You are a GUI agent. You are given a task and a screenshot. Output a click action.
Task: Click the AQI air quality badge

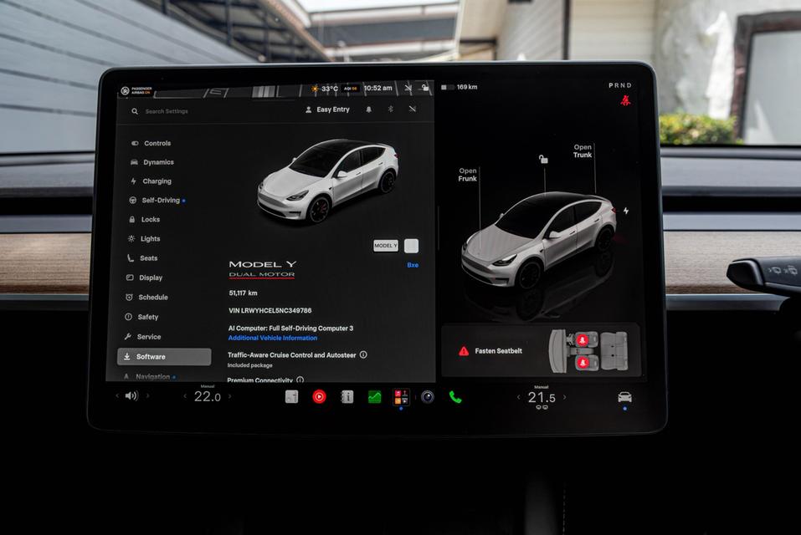pyautogui.click(x=351, y=89)
